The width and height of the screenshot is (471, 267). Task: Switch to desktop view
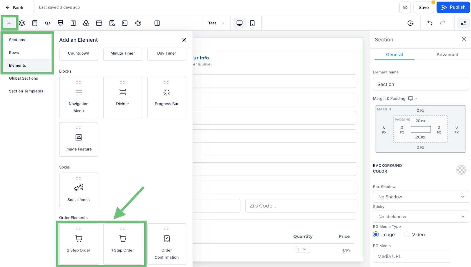point(240,23)
